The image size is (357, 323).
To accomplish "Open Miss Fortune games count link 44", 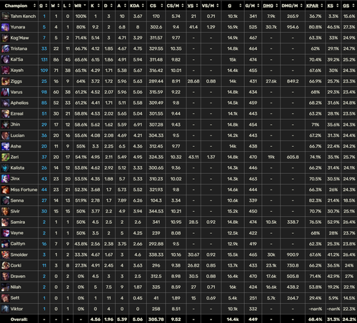I will [x=44, y=190].
